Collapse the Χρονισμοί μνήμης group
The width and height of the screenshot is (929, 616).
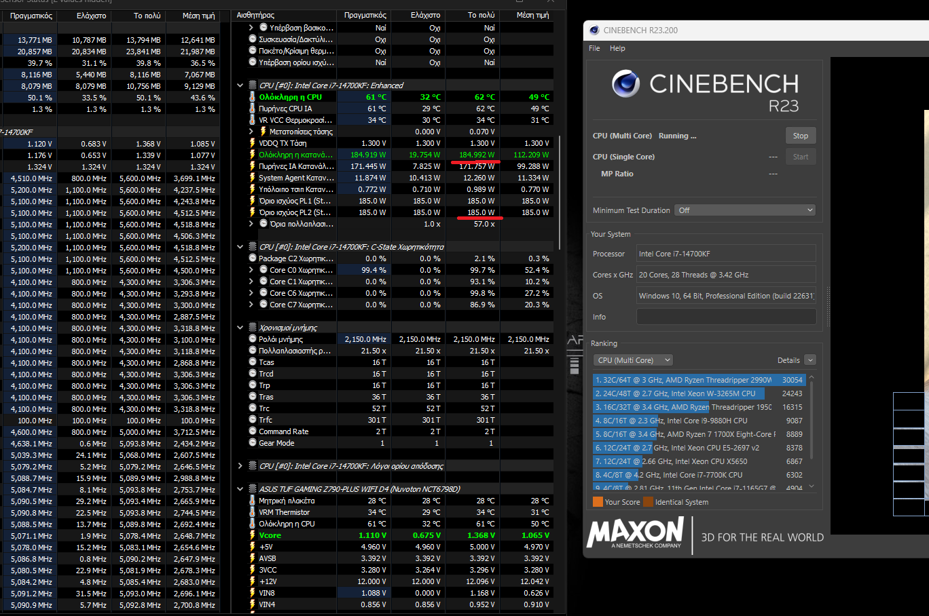240,328
